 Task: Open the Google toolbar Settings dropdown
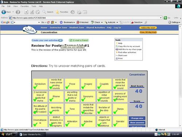click(x=174, y=22)
